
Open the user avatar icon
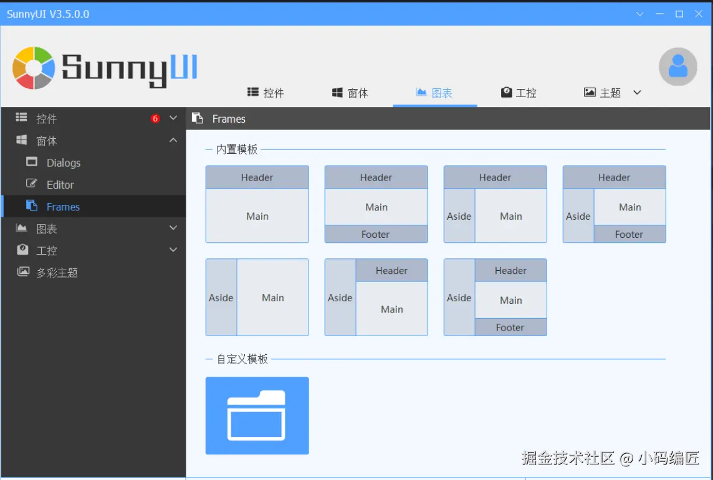[x=677, y=67]
